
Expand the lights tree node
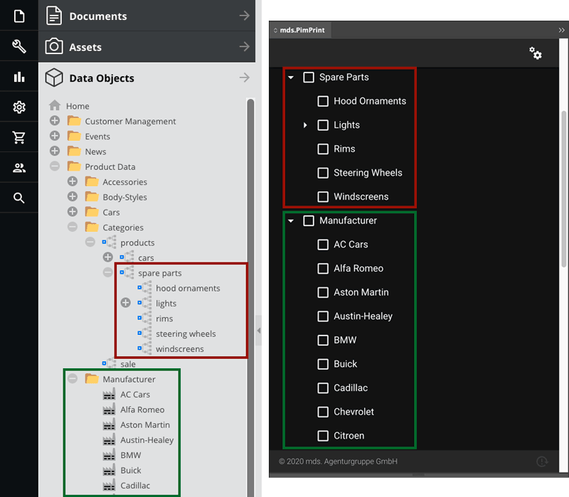(126, 303)
